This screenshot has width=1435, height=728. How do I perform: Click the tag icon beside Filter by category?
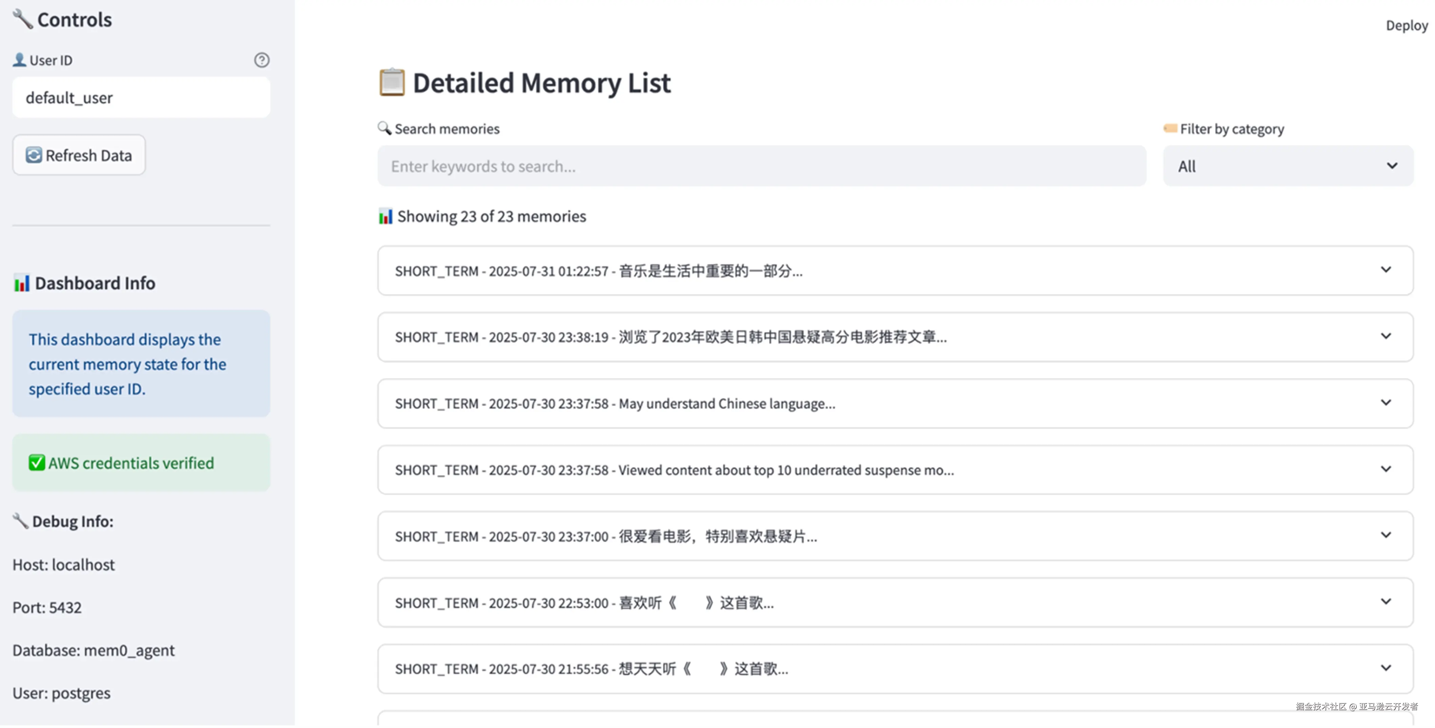(1170, 129)
